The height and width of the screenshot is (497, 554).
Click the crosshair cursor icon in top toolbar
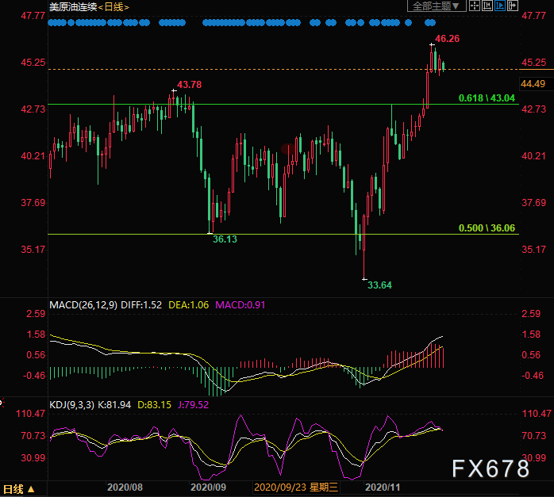coord(475,6)
